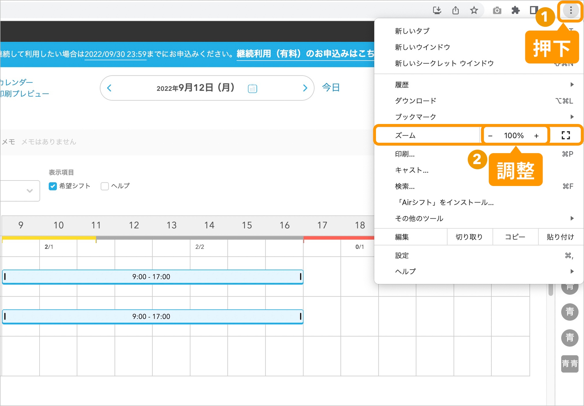Open the calendar date picker icon
Screen dimensions: 584x406
coord(252,88)
